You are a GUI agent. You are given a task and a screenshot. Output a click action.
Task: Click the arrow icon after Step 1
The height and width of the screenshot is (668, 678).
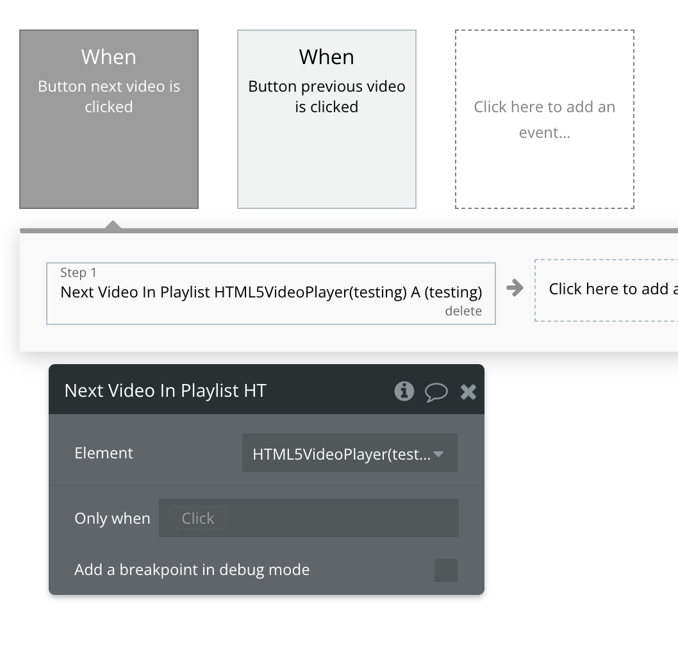click(x=515, y=288)
